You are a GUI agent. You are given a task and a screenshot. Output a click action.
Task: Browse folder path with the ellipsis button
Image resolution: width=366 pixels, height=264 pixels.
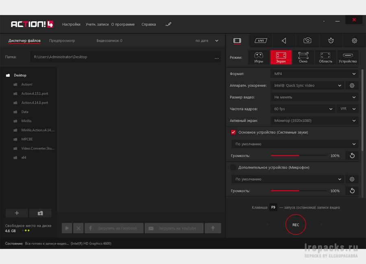[217, 57]
